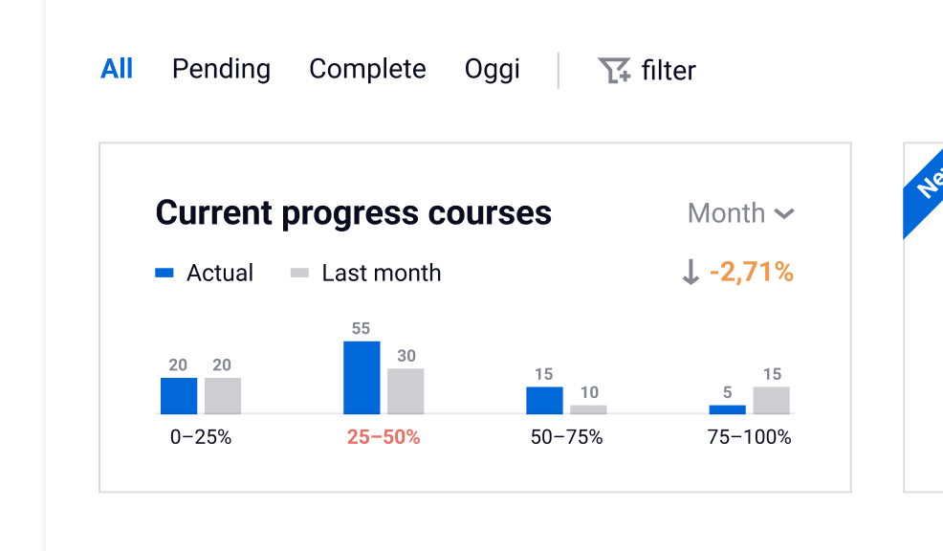Open the Complete tab
Screen dimensions: 943x551
click(x=367, y=69)
